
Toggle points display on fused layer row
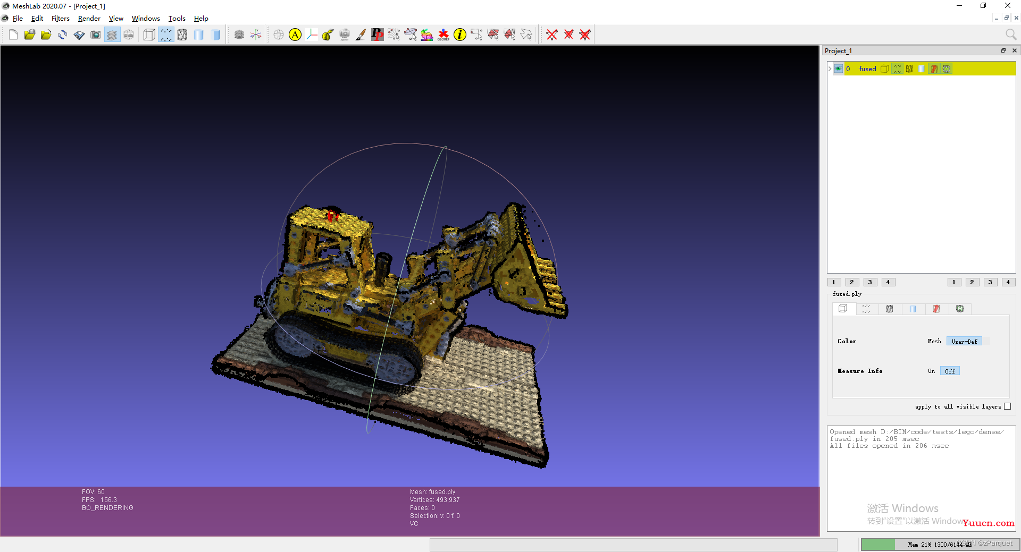coord(897,69)
